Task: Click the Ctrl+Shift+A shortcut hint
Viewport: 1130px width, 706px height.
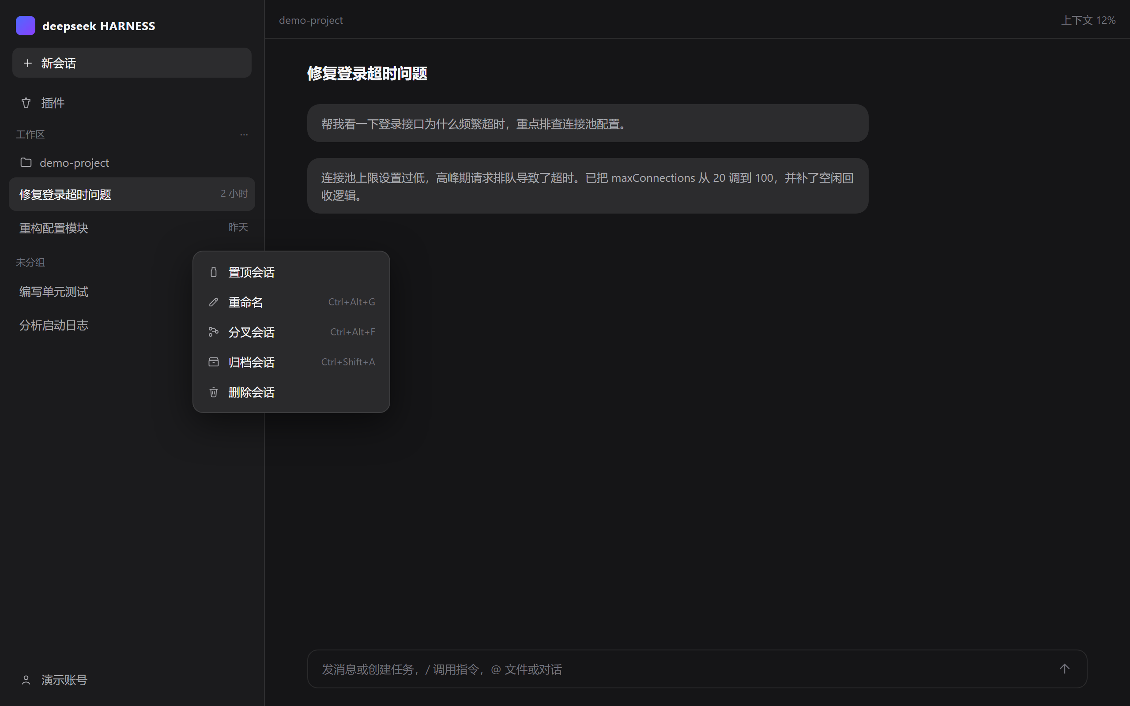Action: click(x=348, y=362)
